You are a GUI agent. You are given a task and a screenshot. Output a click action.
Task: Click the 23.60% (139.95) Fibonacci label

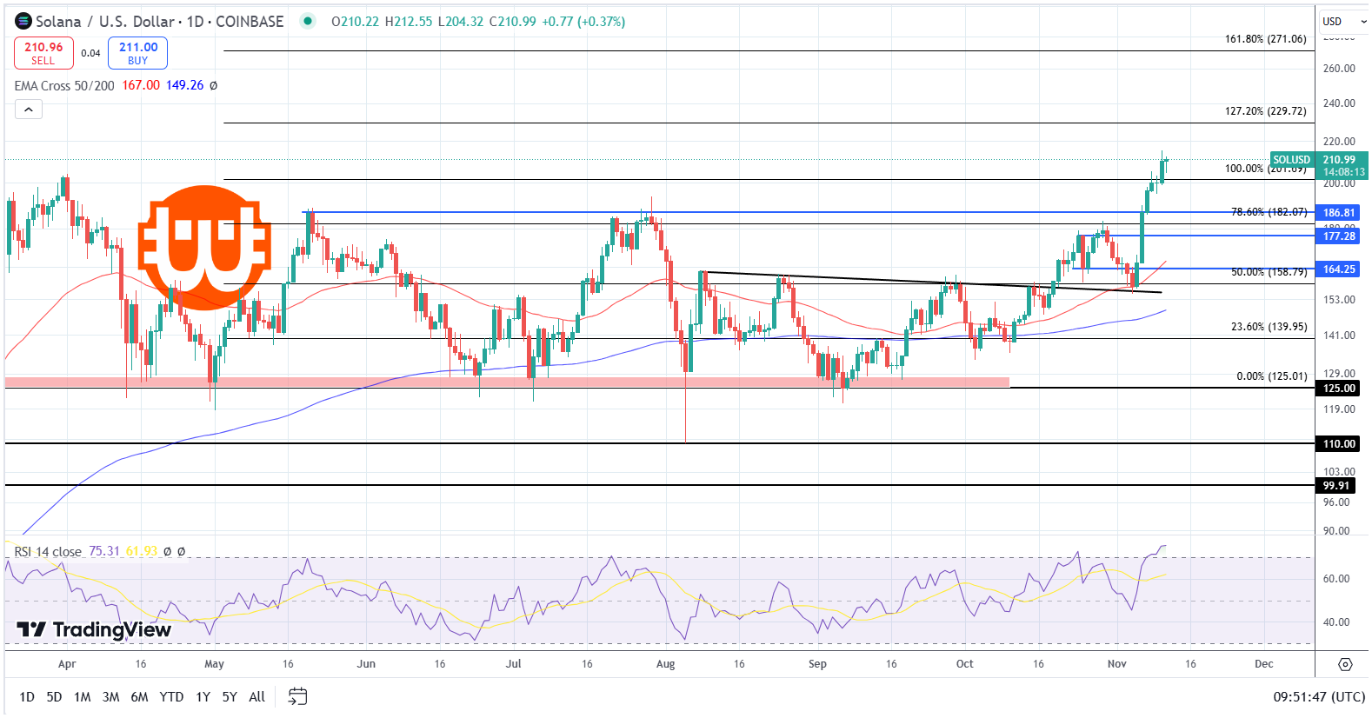point(1269,327)
